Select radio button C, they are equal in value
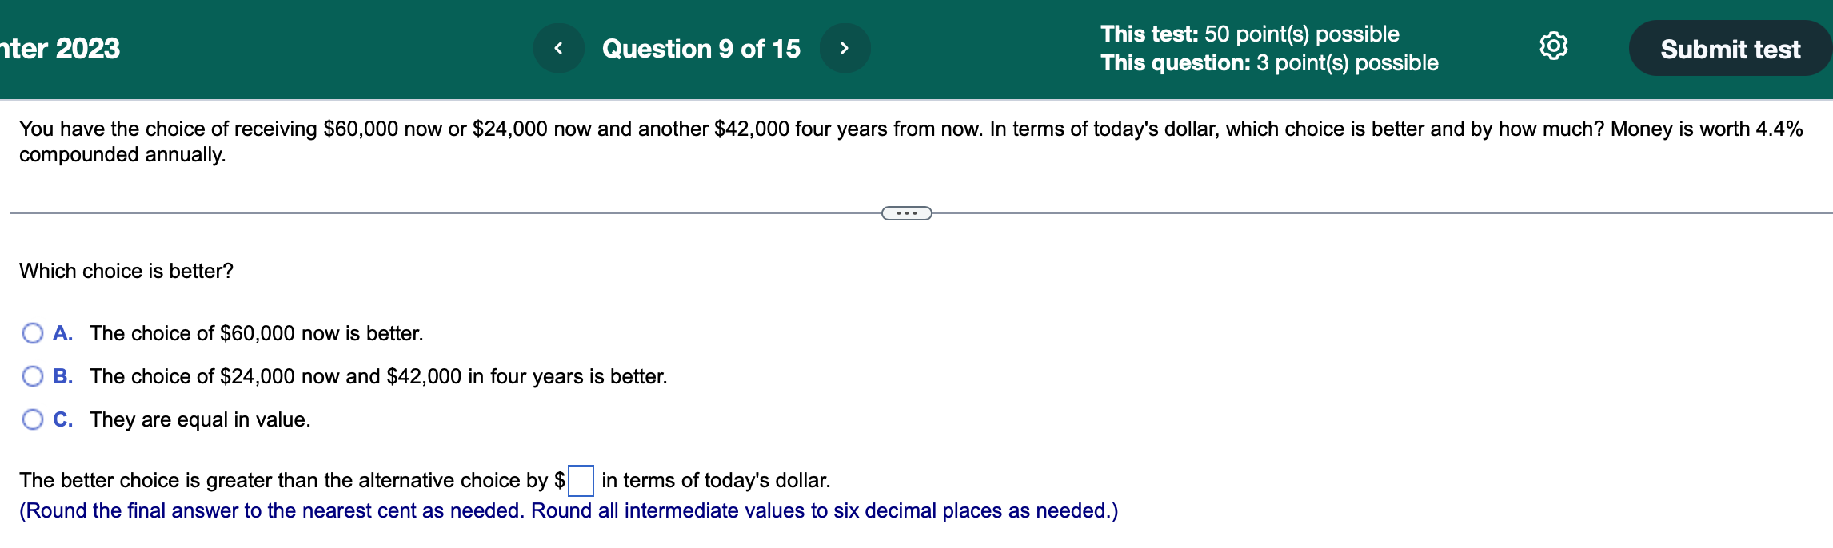The height and width of the screenshot is (548, 1833). tap(31, 418)
